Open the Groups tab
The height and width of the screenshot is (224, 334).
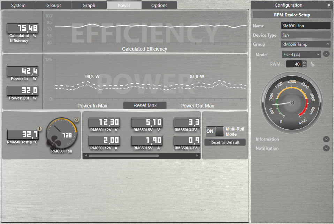click(x=54, y=5)
